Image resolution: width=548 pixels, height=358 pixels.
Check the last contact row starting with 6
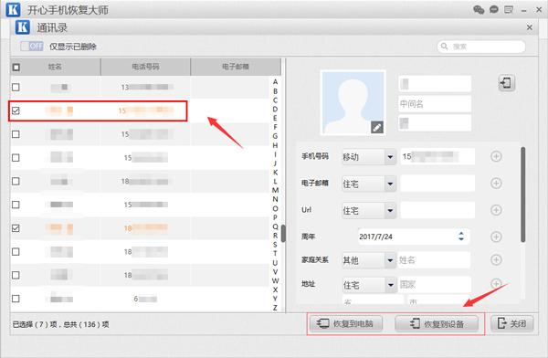pos(16,299)
